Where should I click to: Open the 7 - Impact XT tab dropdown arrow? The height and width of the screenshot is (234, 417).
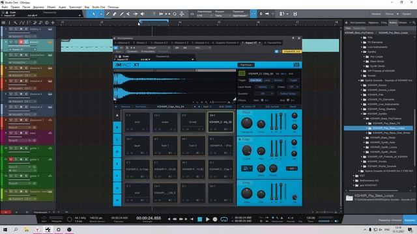259,43
